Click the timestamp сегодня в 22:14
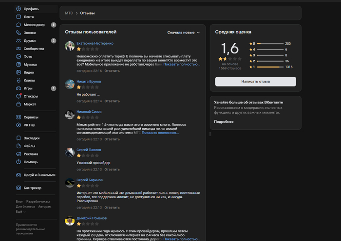This screenshot has width=341, height=241. tap(89, 101)
